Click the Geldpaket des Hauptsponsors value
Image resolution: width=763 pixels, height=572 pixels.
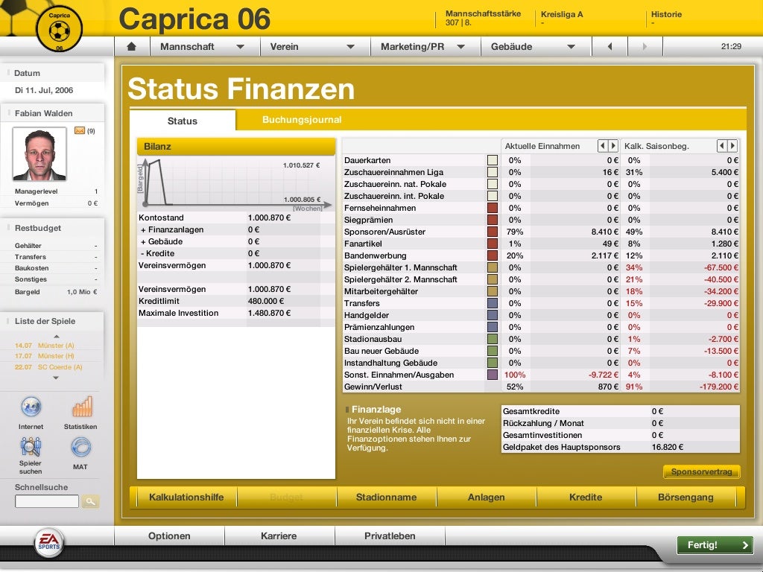click(x=667, y=447)
